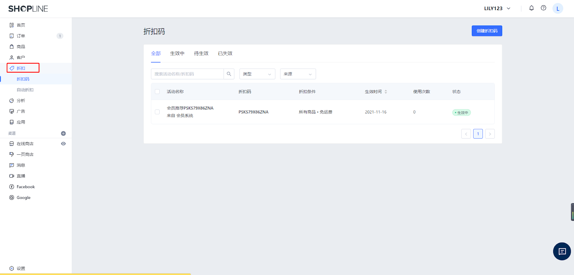Check the box for 会员推荐PSKS79X86ZNA row

(157, 112)
